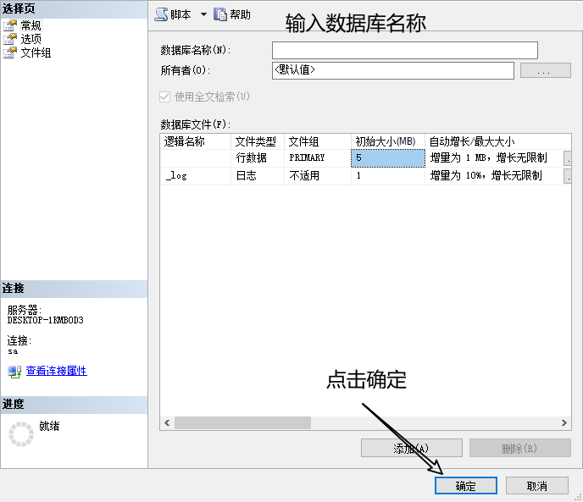This screenshot has width=583, height=502.
Task: Click the 脚本 toolbar label
Action: 180,14
